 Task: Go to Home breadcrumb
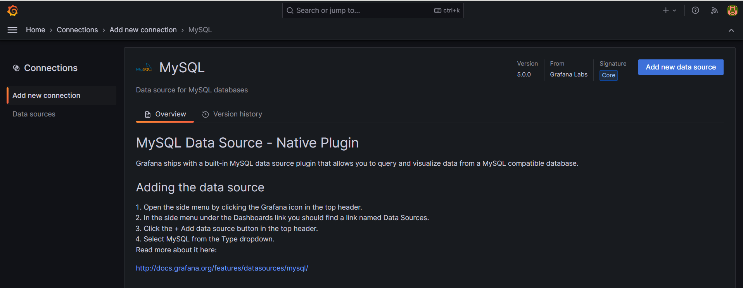[x=36, y=30]
